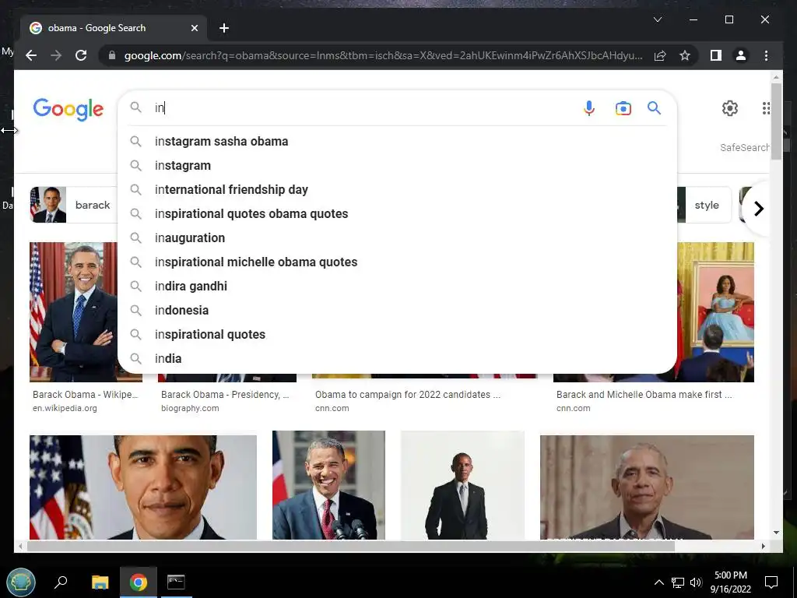Pick the inspirational quotes suggestion
This screenshot has height=598, width=797.
[x=397, y=334]
